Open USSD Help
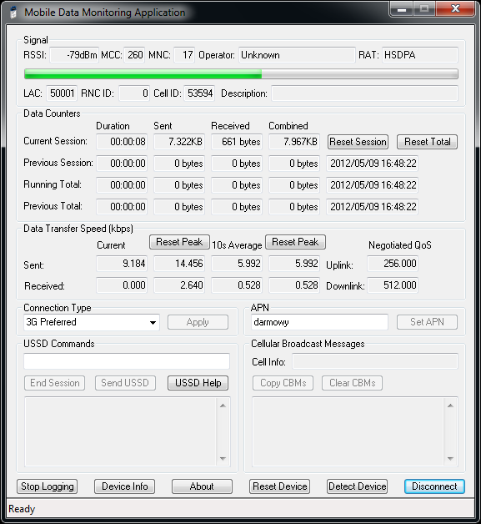 tap(198, 383)
